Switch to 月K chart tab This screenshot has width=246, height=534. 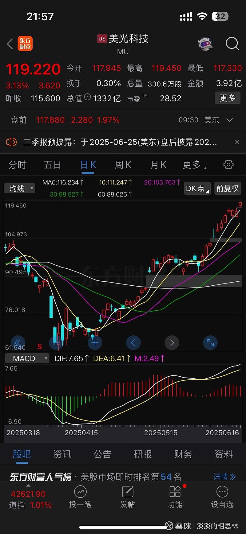pyautogui.click(x=158, y=165)
